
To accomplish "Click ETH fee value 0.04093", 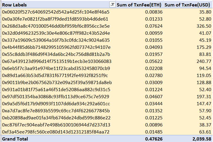I will tap(154, 47).
